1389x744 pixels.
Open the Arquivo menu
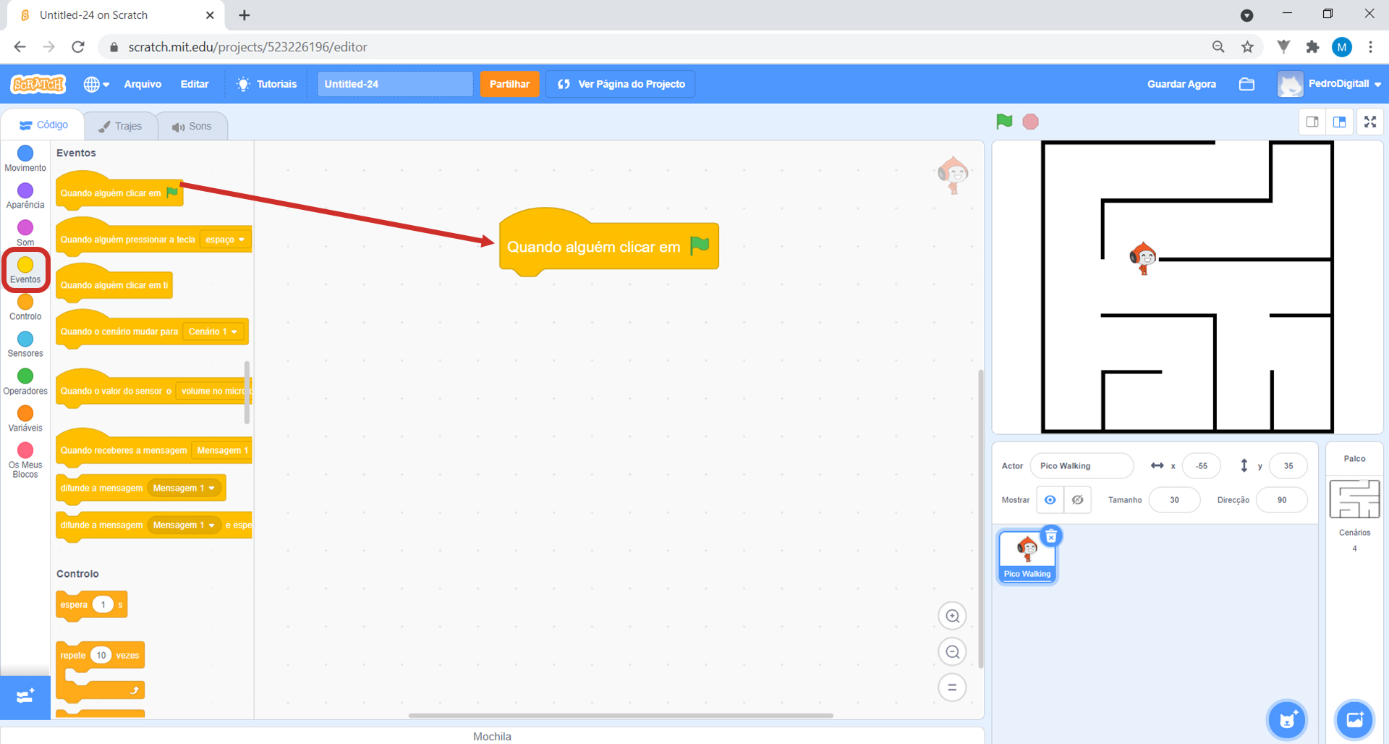(143, 84)
